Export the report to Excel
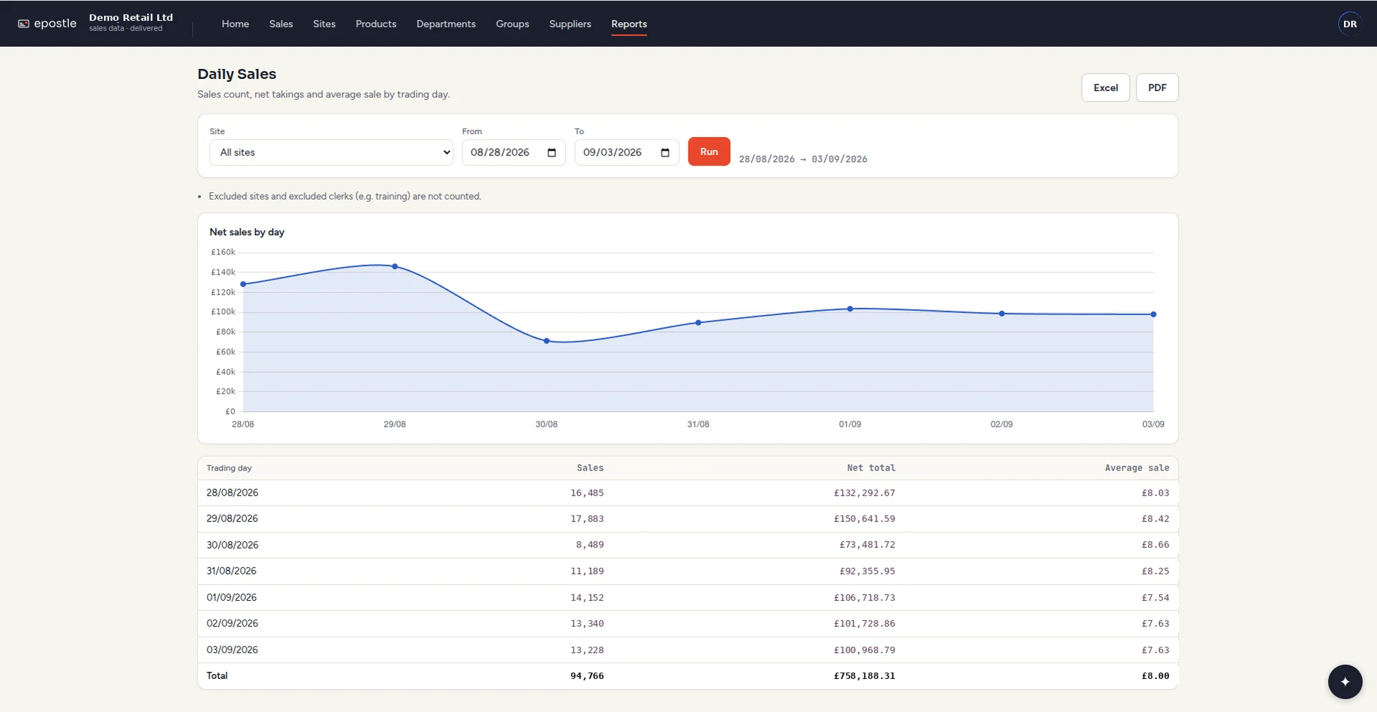 (1105, 87)
